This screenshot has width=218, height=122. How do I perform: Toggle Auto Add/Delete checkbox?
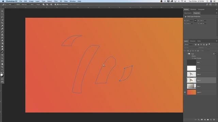click(58, 4)
